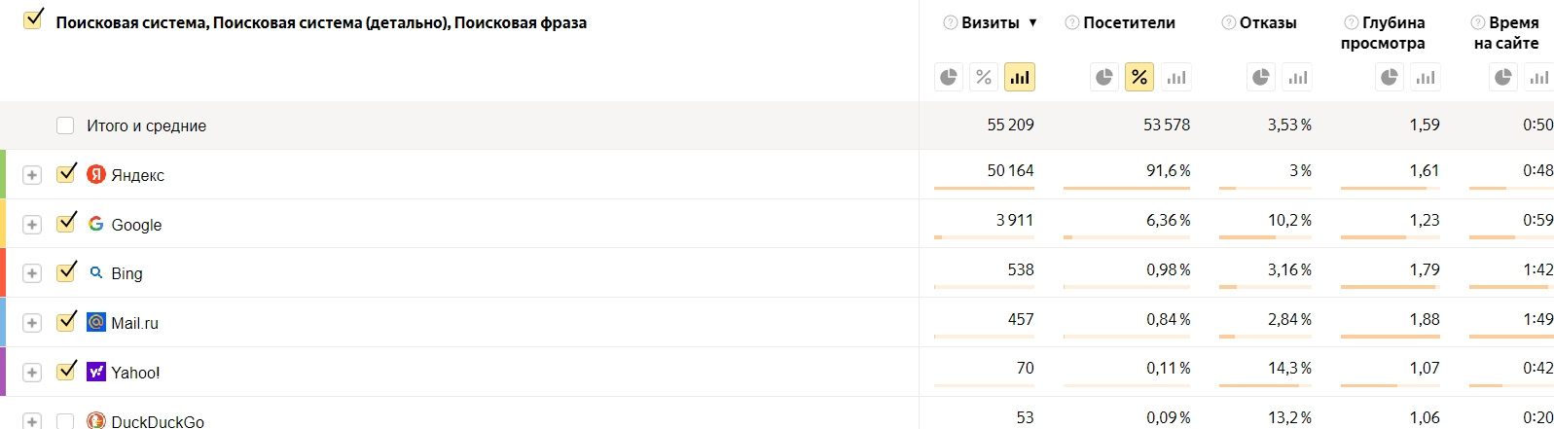Sort by Визиты column header
The width and height of the screenshot is (1554, 429).
click(991, 22)
